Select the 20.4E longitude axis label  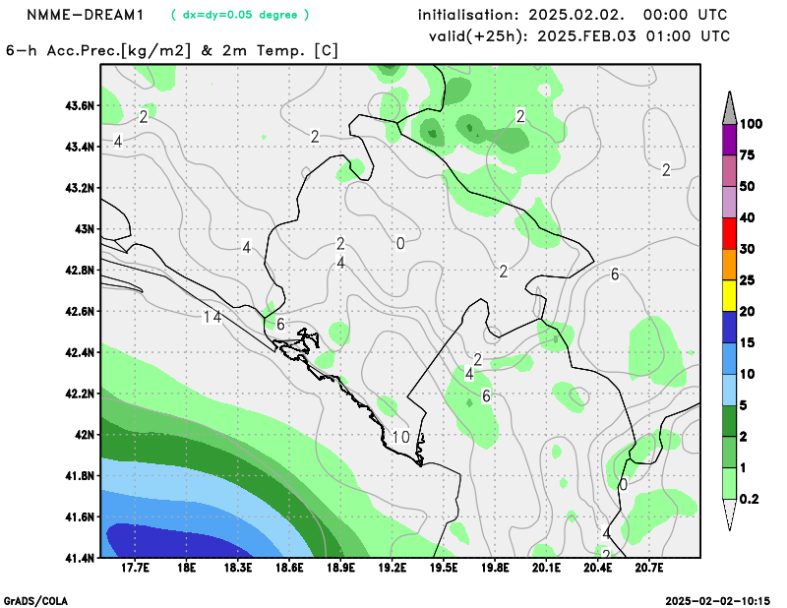(x=598, y=568)
